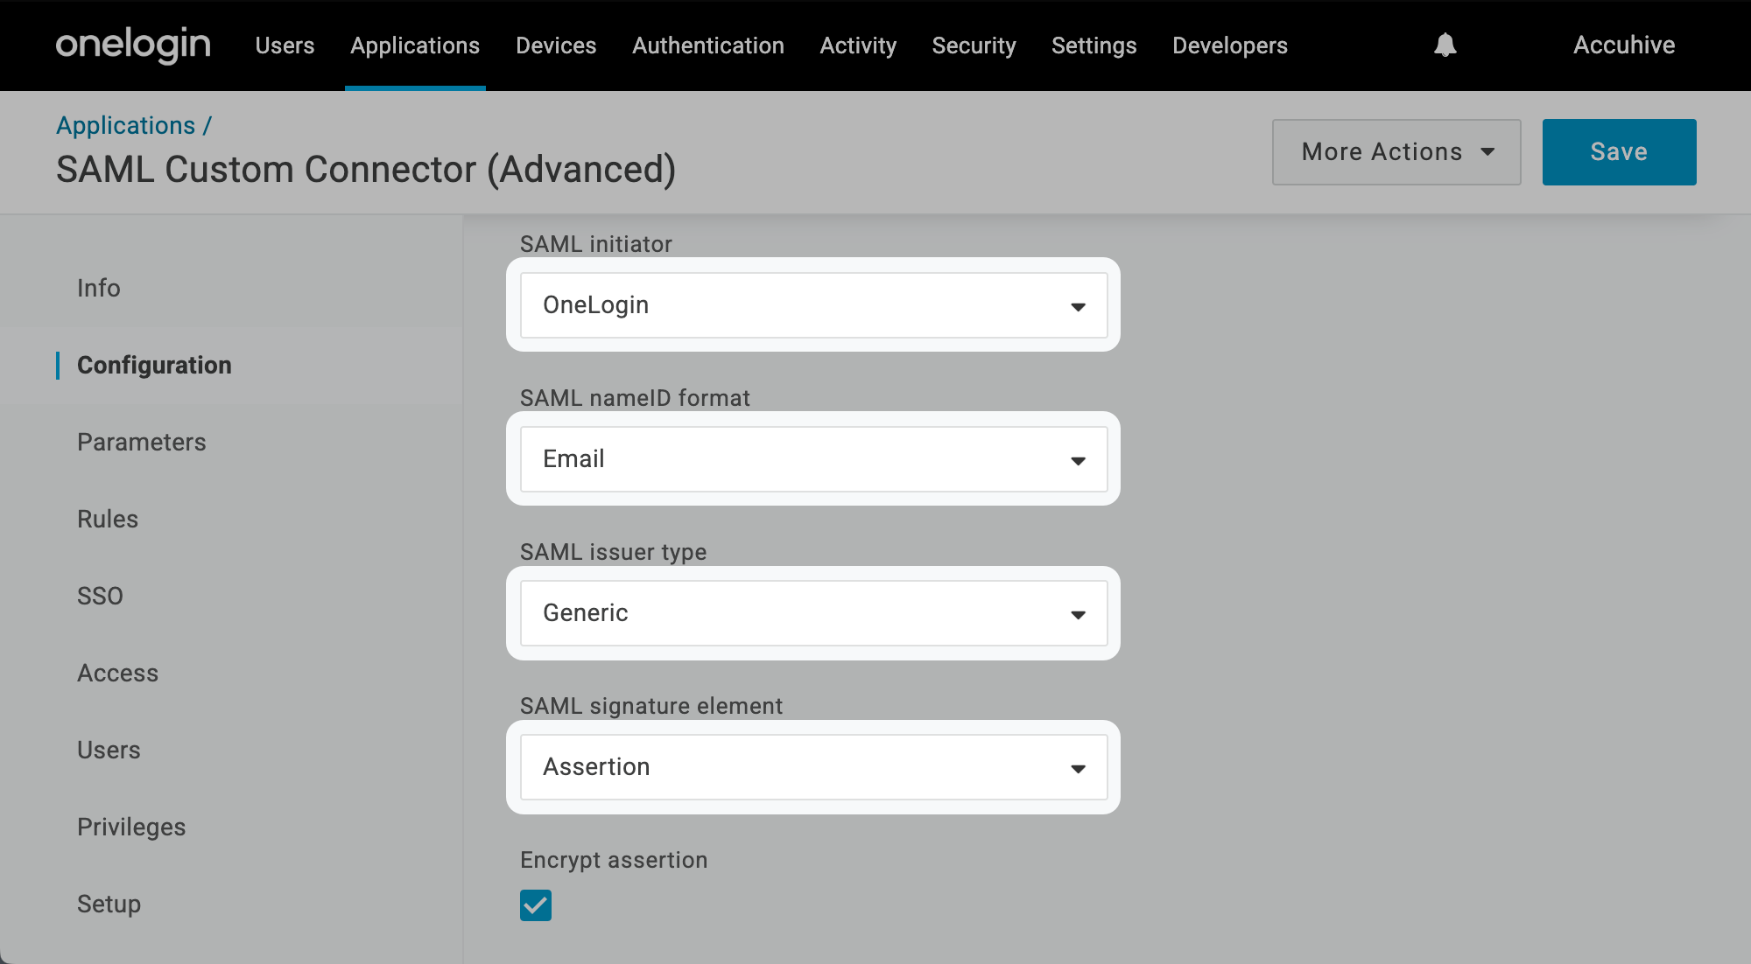
Task: Open the Activity menu
Action: tap(858, 45)
